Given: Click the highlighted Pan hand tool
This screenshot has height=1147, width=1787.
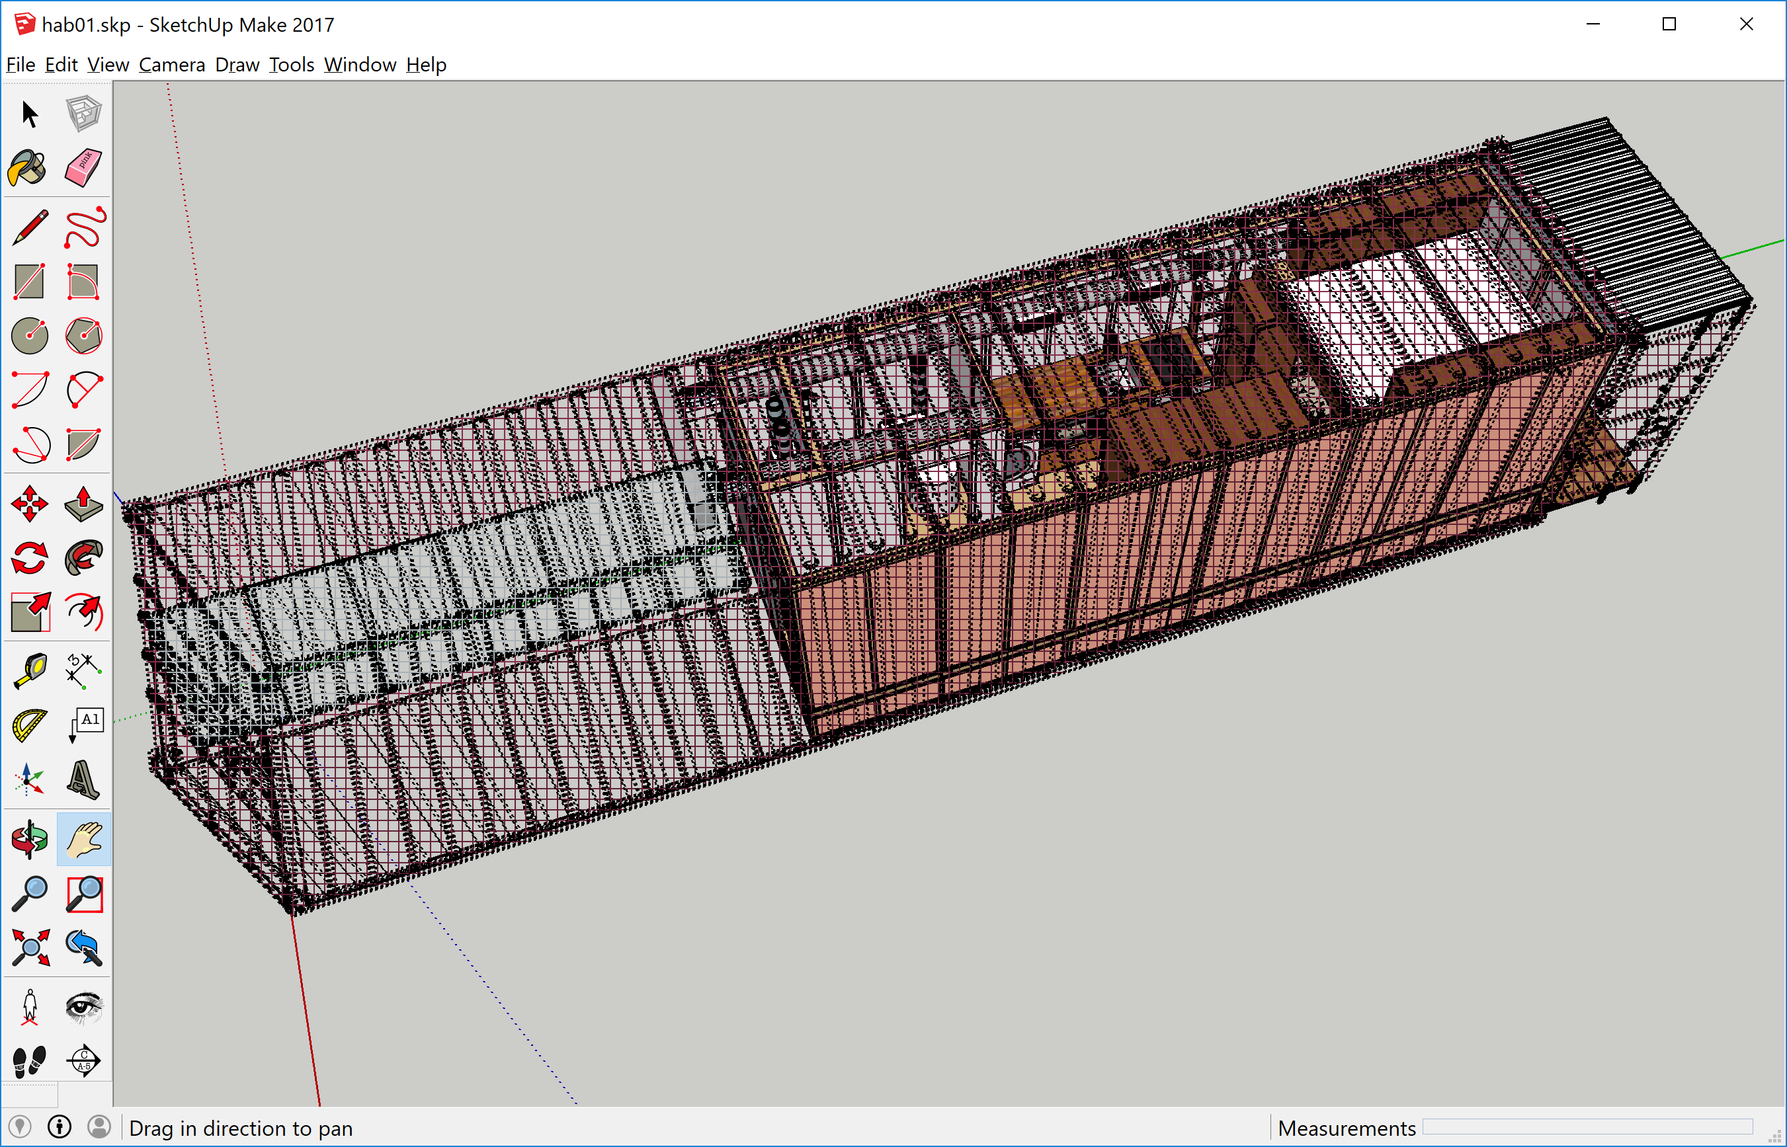Looking at the screenshot, I should tap(83, 840).
